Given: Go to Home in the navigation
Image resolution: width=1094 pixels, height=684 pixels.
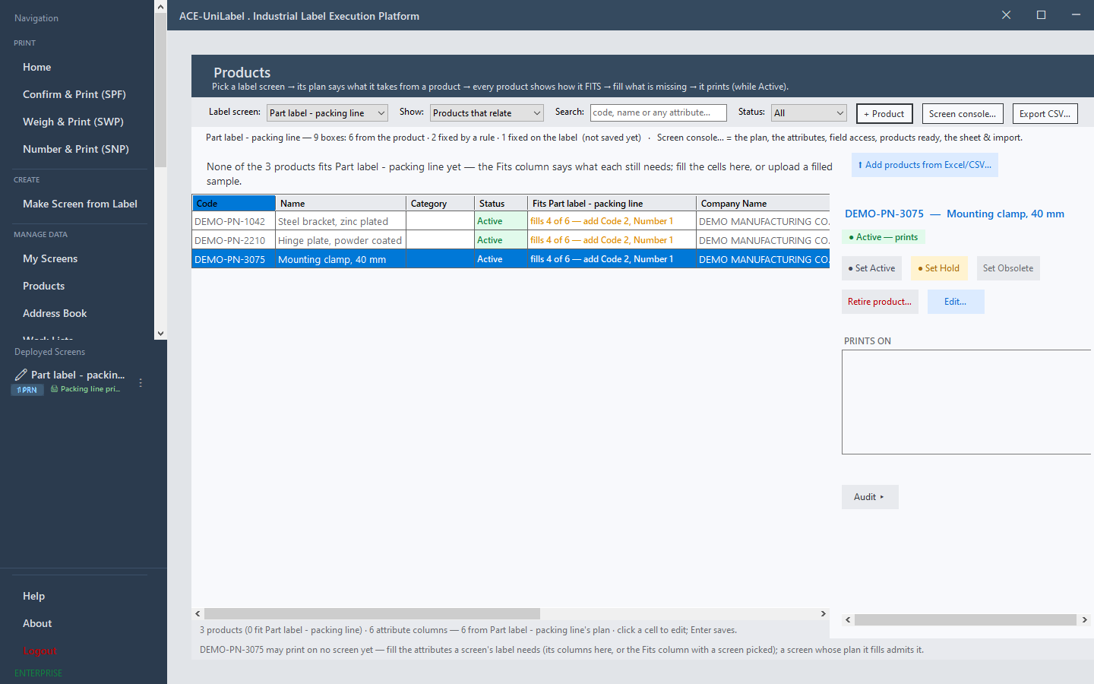Looking at the screenshot, I should click(x=37, y=67).
